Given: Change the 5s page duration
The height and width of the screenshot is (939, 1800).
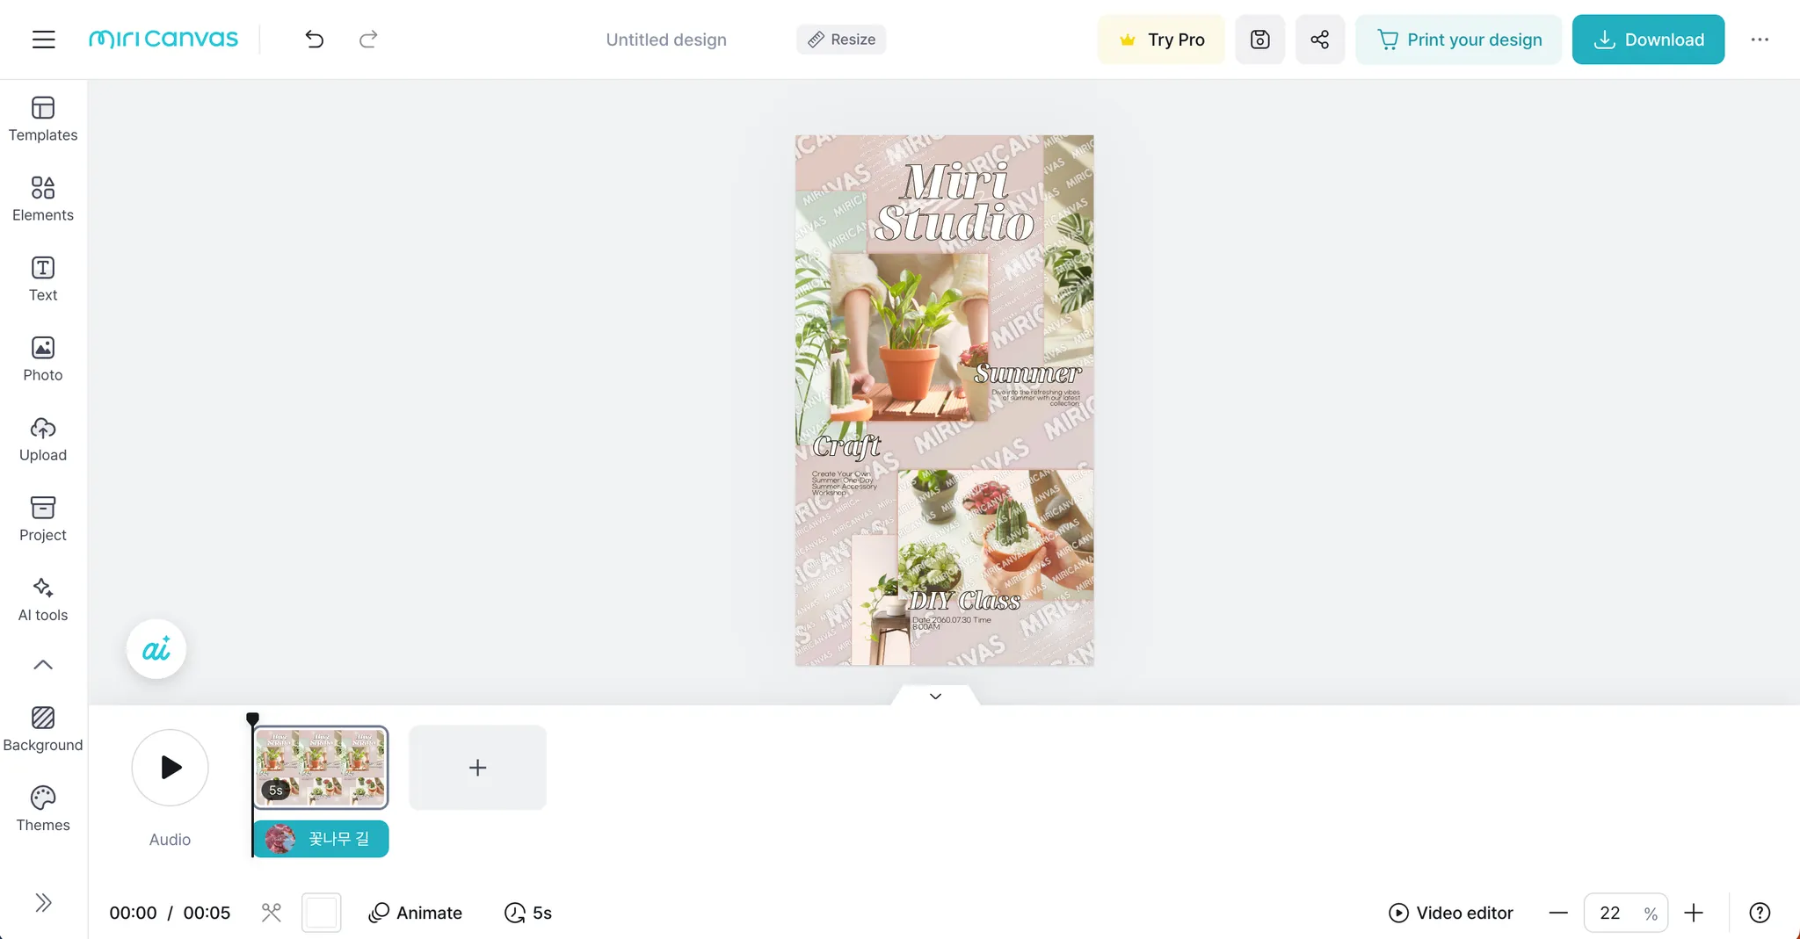Looking at the screenshot, I should [528, 913].
